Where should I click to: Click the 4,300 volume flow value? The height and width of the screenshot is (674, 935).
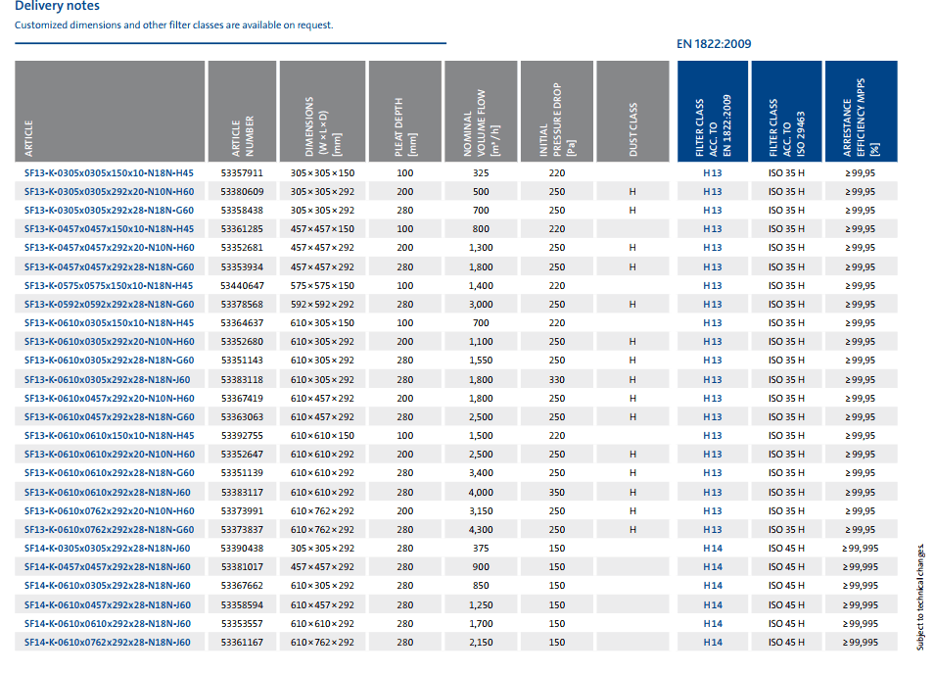[481, 530]
